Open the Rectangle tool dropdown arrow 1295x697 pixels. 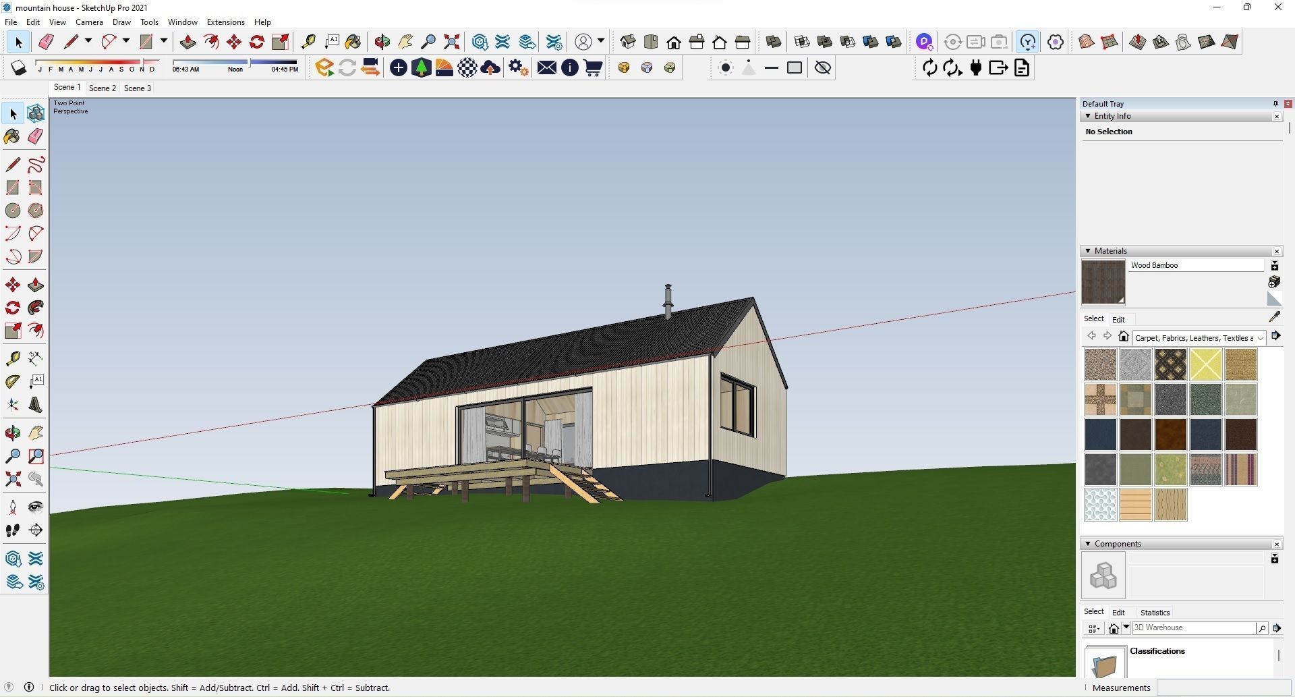[x=163, y=41]
